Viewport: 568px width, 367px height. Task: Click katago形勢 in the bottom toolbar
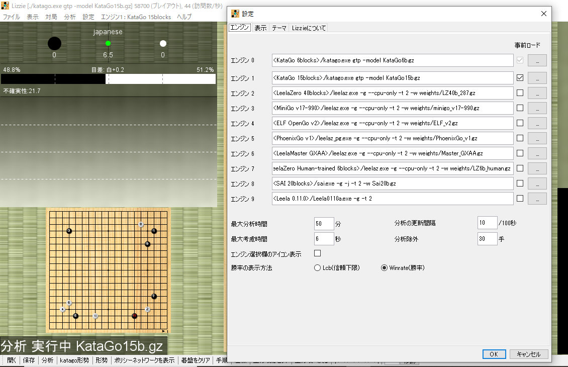tap(74, 360)
